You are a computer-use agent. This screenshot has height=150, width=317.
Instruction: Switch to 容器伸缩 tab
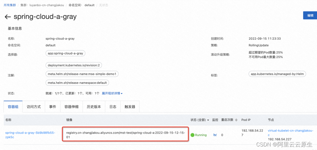tap(71, 107)
